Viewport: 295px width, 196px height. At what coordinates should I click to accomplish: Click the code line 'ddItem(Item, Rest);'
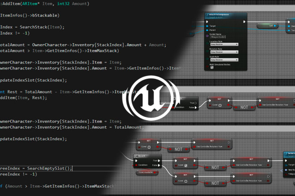(x=24, y=98)
